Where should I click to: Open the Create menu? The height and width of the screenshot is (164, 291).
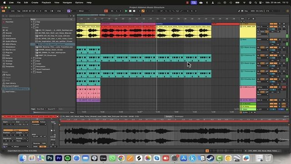coord(35,3)
